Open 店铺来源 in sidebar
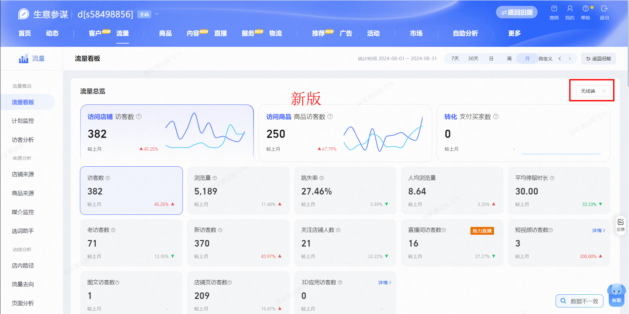The image size is (629, 314). (x=23, y=175)
